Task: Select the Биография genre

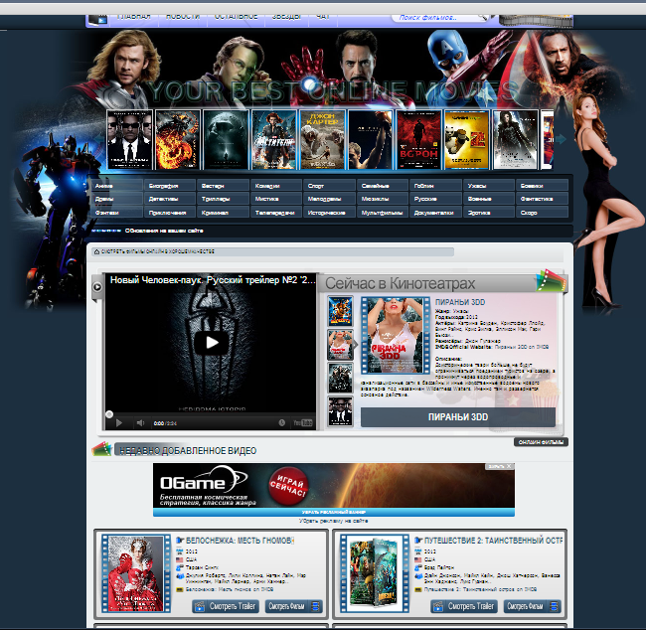Action: (x=170, y=186)
